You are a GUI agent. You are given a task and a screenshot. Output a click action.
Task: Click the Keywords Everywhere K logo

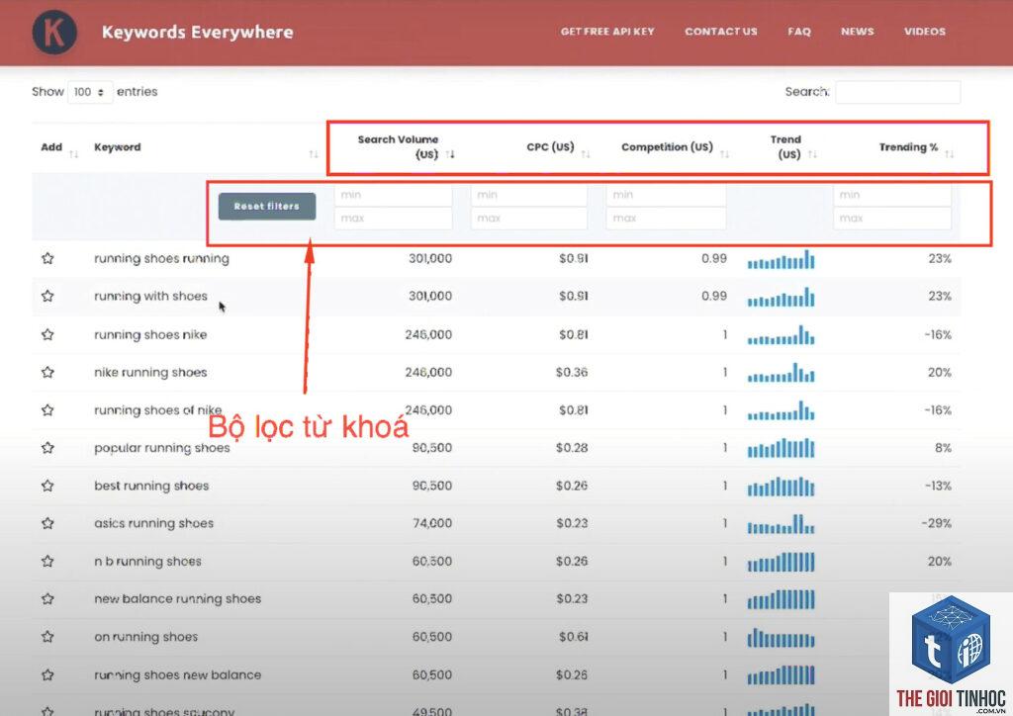54,33
